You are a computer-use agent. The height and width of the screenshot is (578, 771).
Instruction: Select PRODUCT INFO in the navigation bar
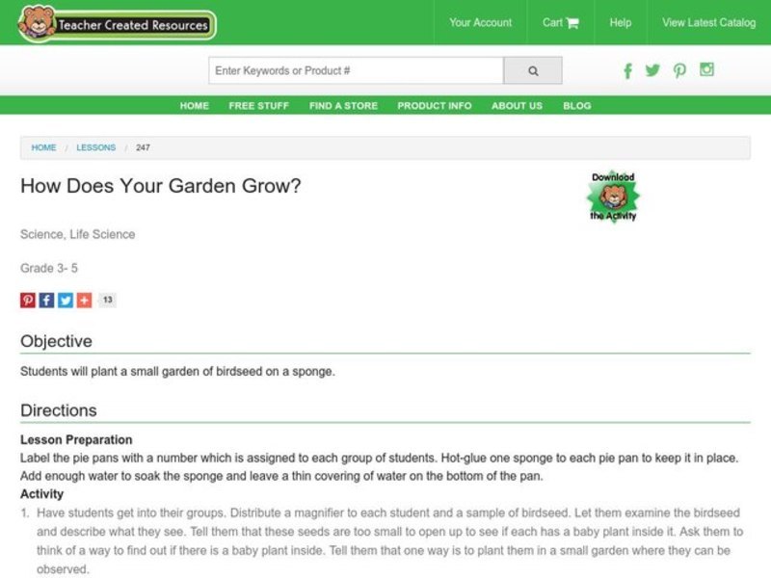[433, 106]
